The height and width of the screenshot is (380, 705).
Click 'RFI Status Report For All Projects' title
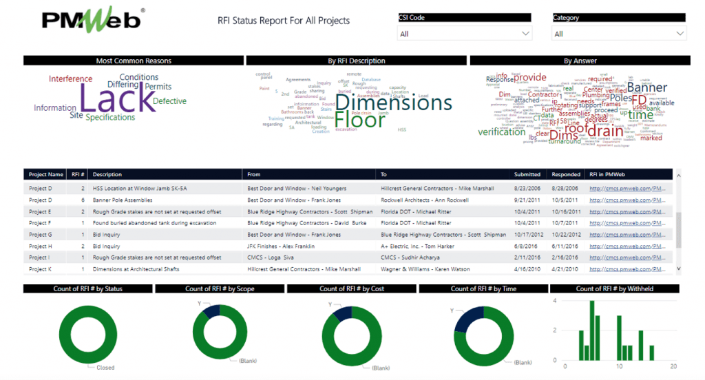[x=283, y=21]
